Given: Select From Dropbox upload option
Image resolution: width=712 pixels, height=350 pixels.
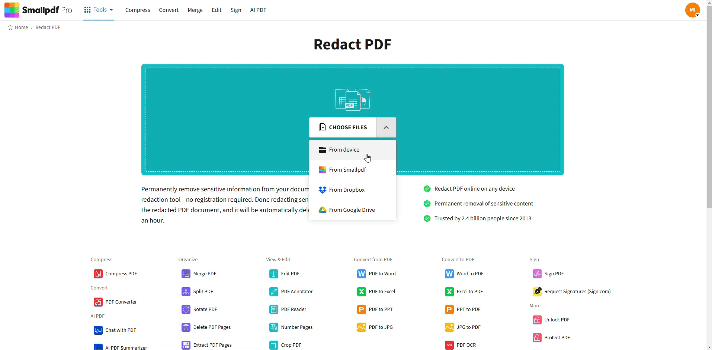Looking at the screenshot, I should (347, 189).
